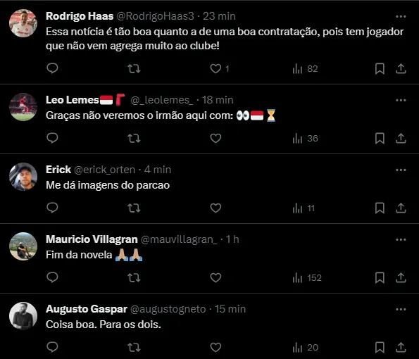The image size is (419, 359).
Task: Open @erick_orten profile handle
Action: [x=104, y=170]
